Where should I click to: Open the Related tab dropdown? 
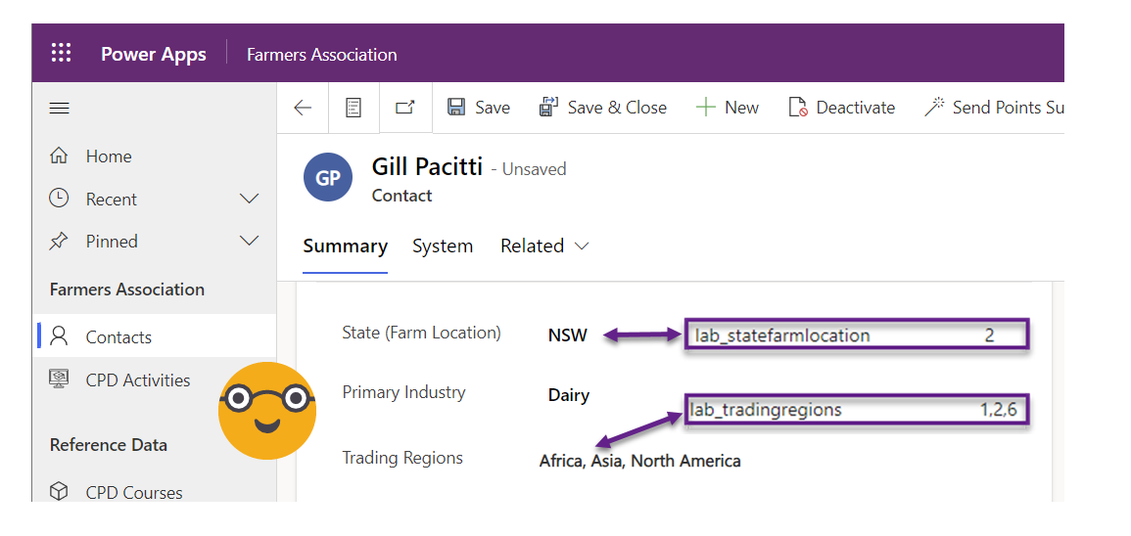click(x=544, y=246)
